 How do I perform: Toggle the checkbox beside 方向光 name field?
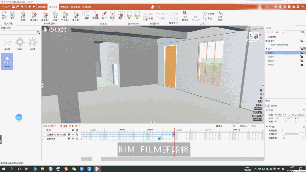(267, 106)
